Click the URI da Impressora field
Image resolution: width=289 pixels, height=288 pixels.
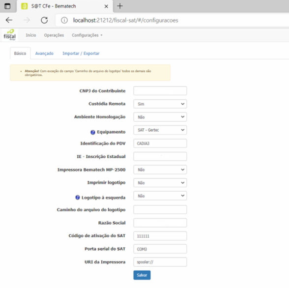pyautogui.click(x=160, y=262)
